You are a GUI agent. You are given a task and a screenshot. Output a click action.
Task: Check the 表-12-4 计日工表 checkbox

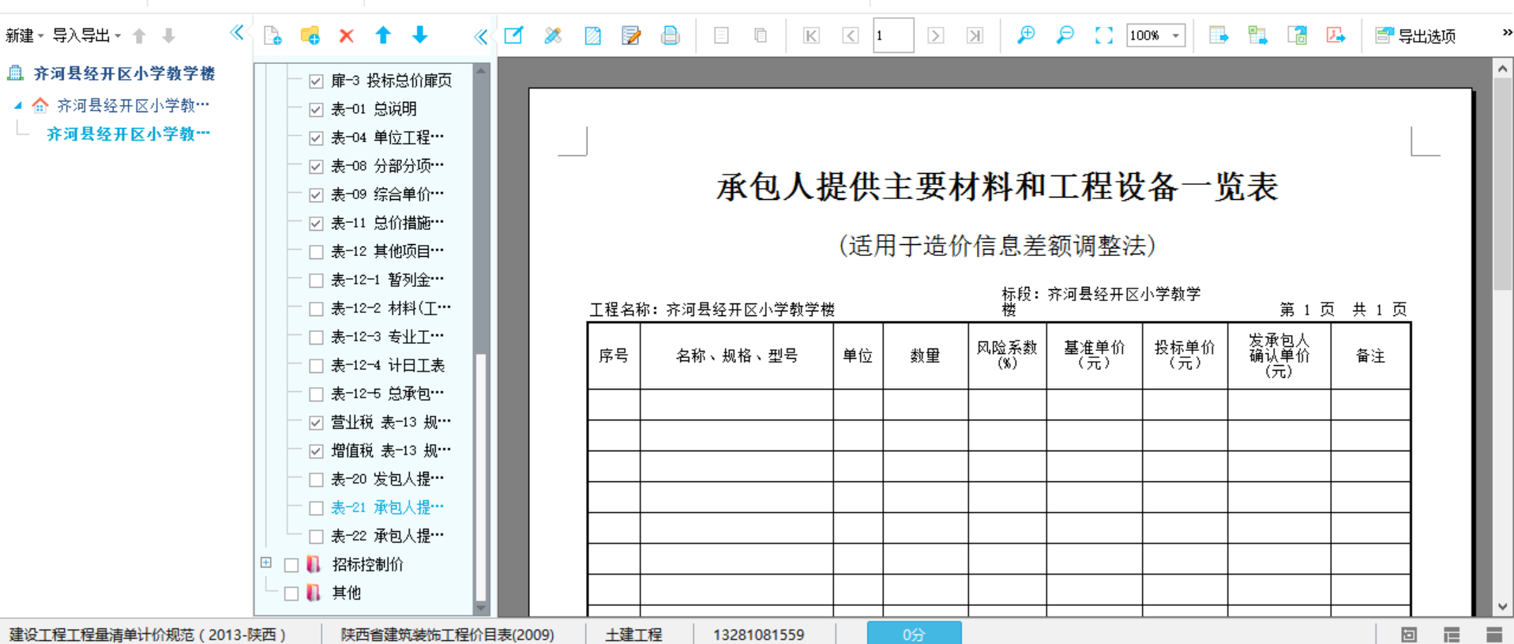[x=316, y=365]
